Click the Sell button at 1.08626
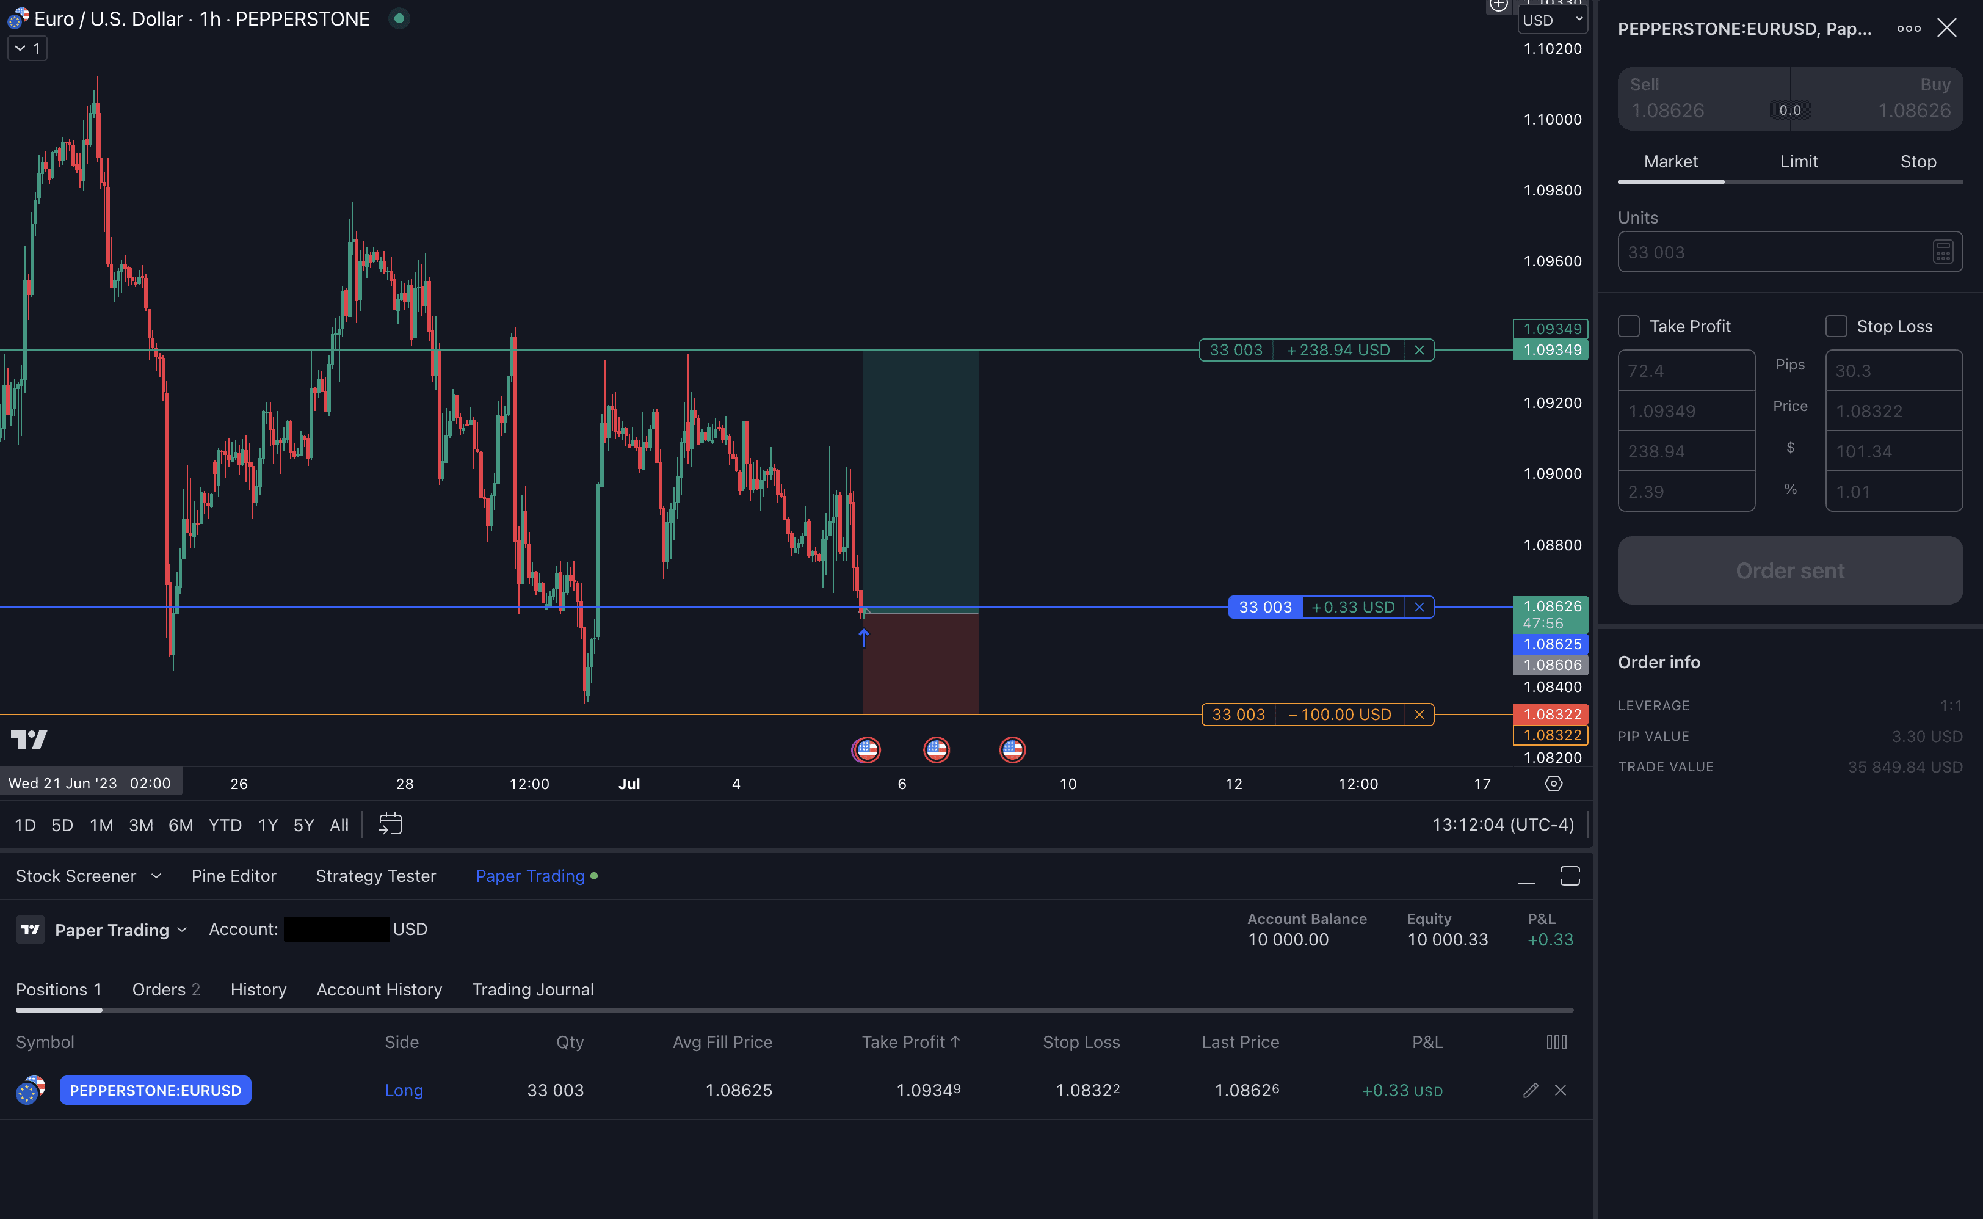1983x1219 pixels. [1692, 98]
